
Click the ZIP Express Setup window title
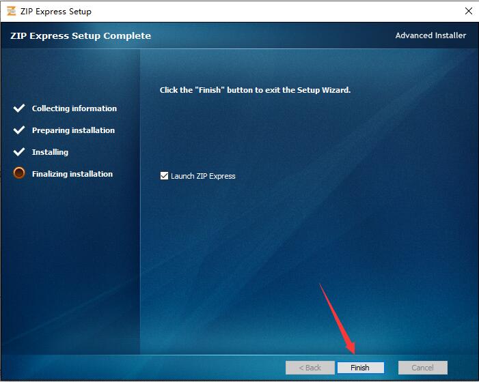pyautogui.click(x=56, y=12)
